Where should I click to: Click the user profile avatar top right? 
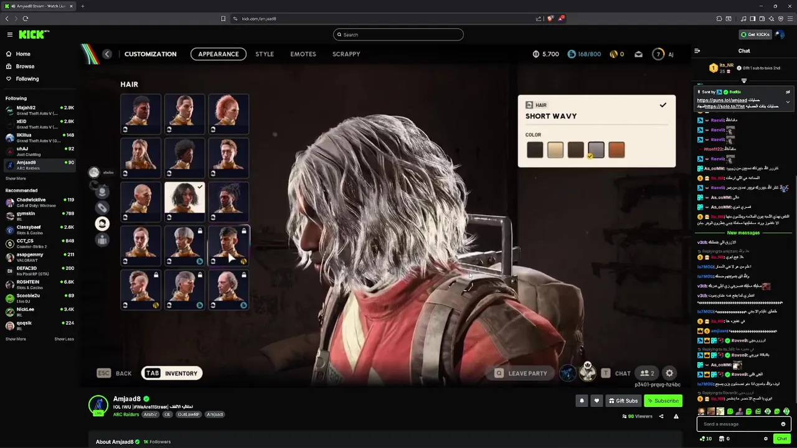tap(780, 34)
